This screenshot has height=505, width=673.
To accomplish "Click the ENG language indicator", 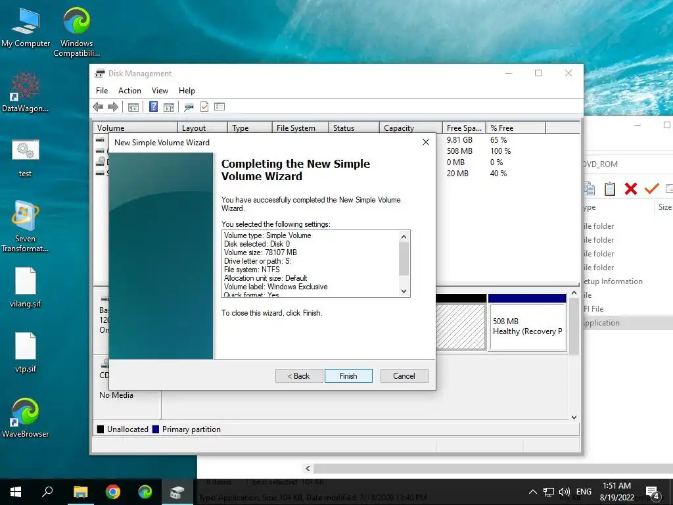I will coord(584,492).
